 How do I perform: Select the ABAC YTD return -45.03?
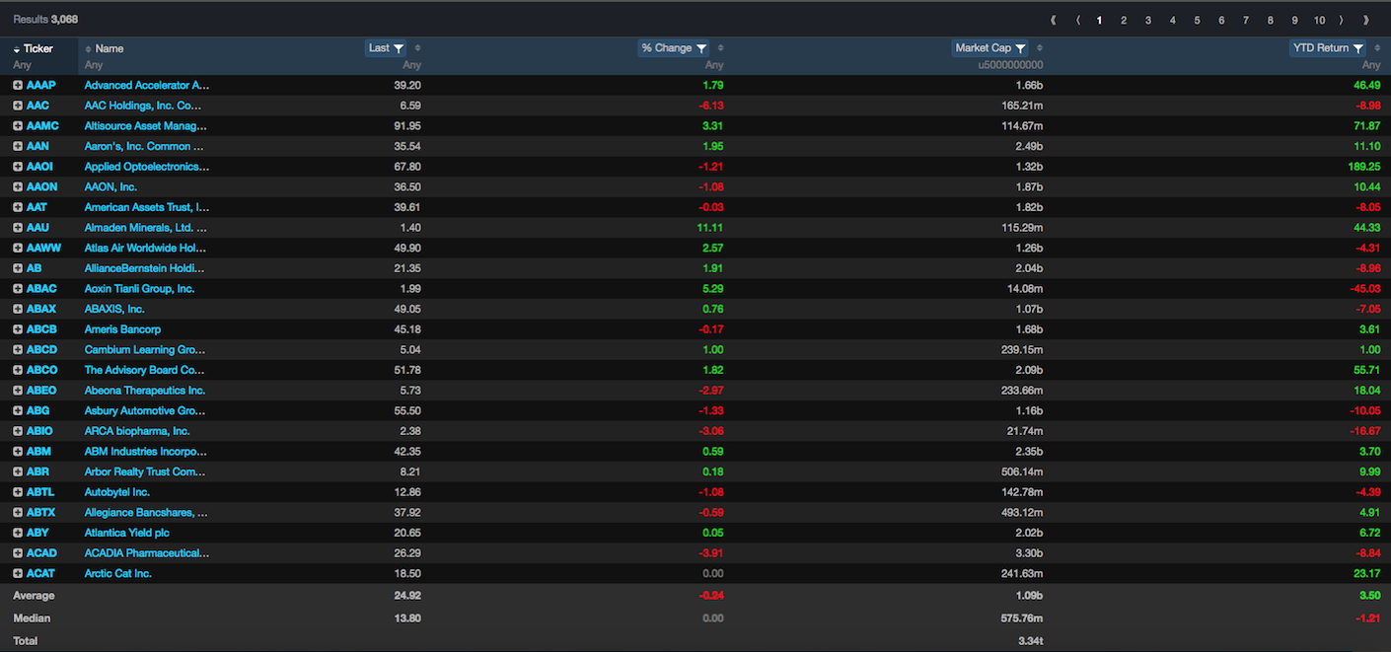click(1364, 289)
